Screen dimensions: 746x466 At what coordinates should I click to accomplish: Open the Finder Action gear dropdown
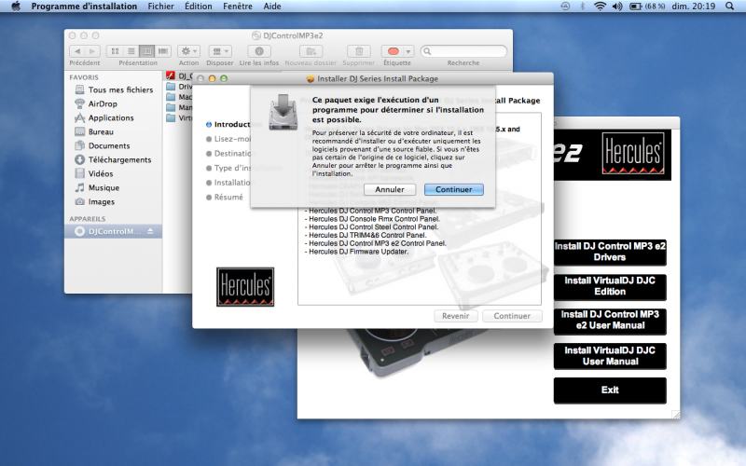click(189, 51)
